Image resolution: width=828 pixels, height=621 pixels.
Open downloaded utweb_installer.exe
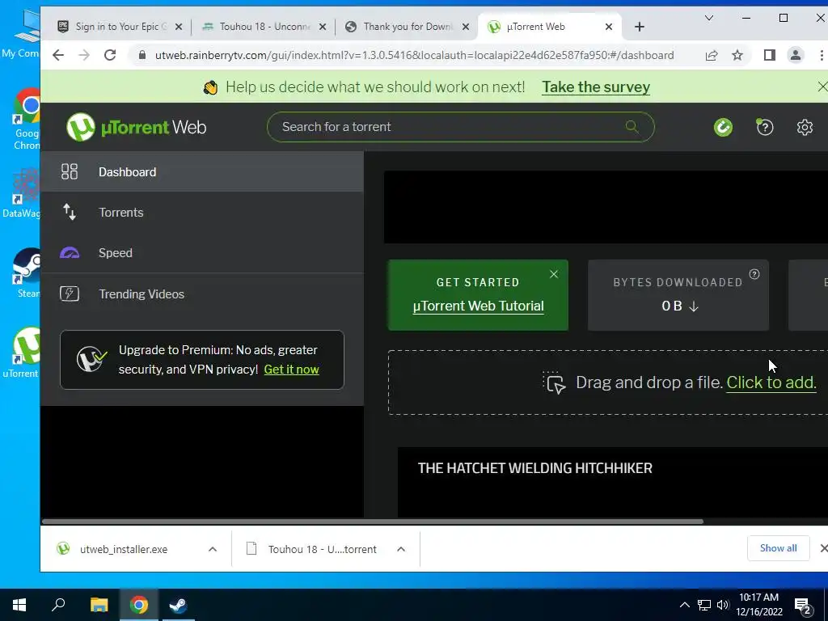[x=124, y=549]
